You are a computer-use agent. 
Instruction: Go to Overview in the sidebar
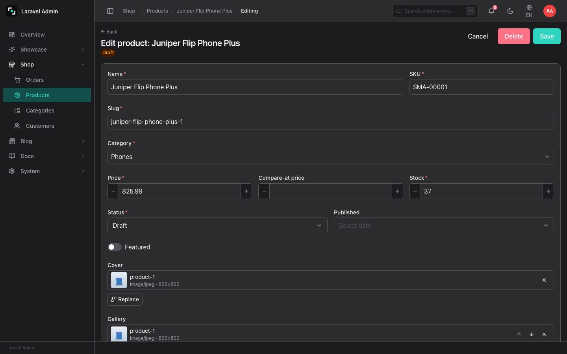(x=47, y=35)
